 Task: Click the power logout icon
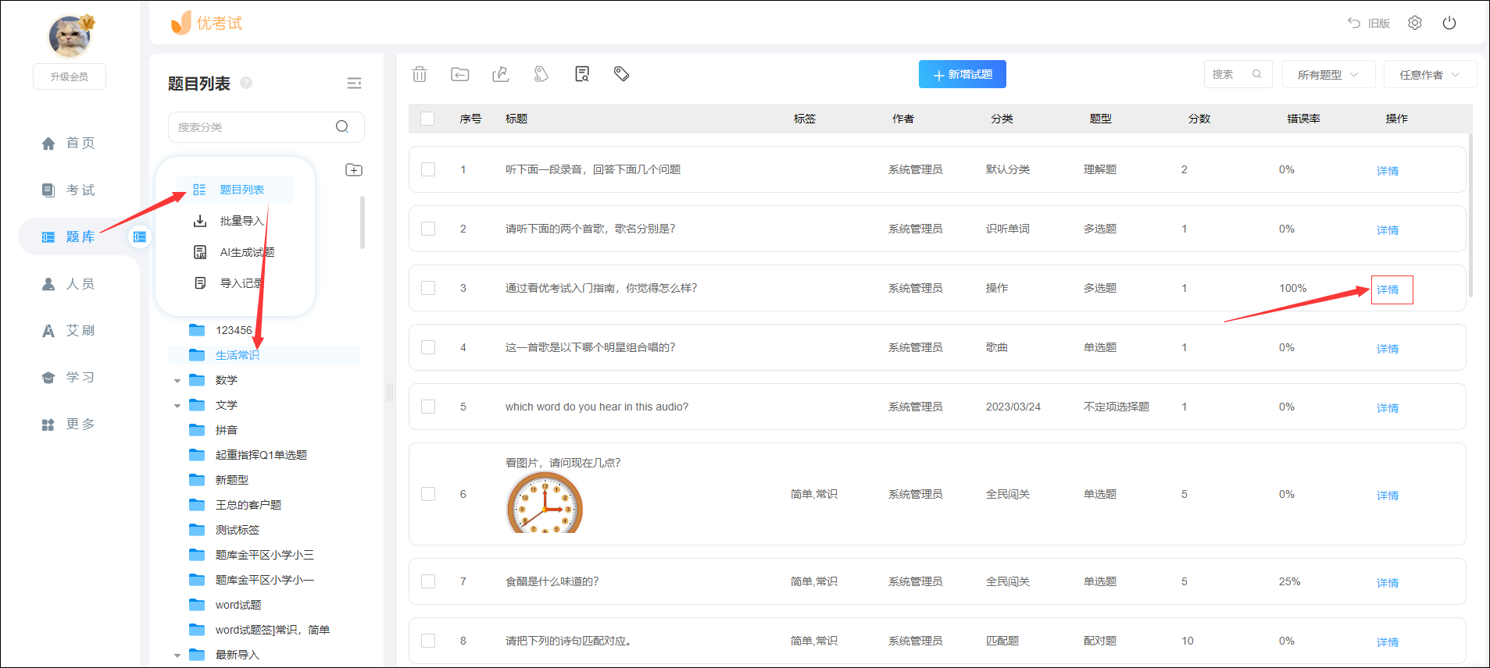pyautogui.click(x=1449, y=23)
